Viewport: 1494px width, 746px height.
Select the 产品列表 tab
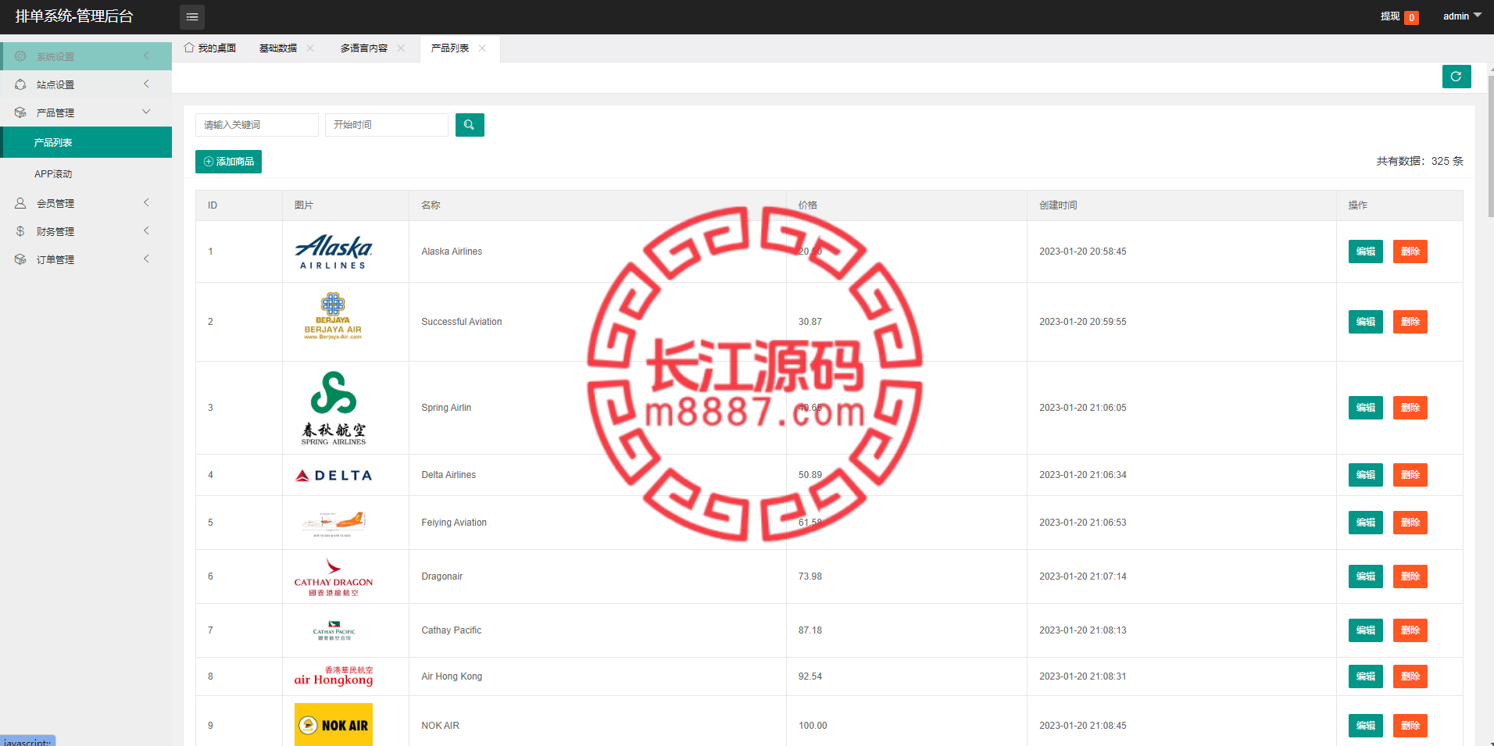(x=450, y=48)
